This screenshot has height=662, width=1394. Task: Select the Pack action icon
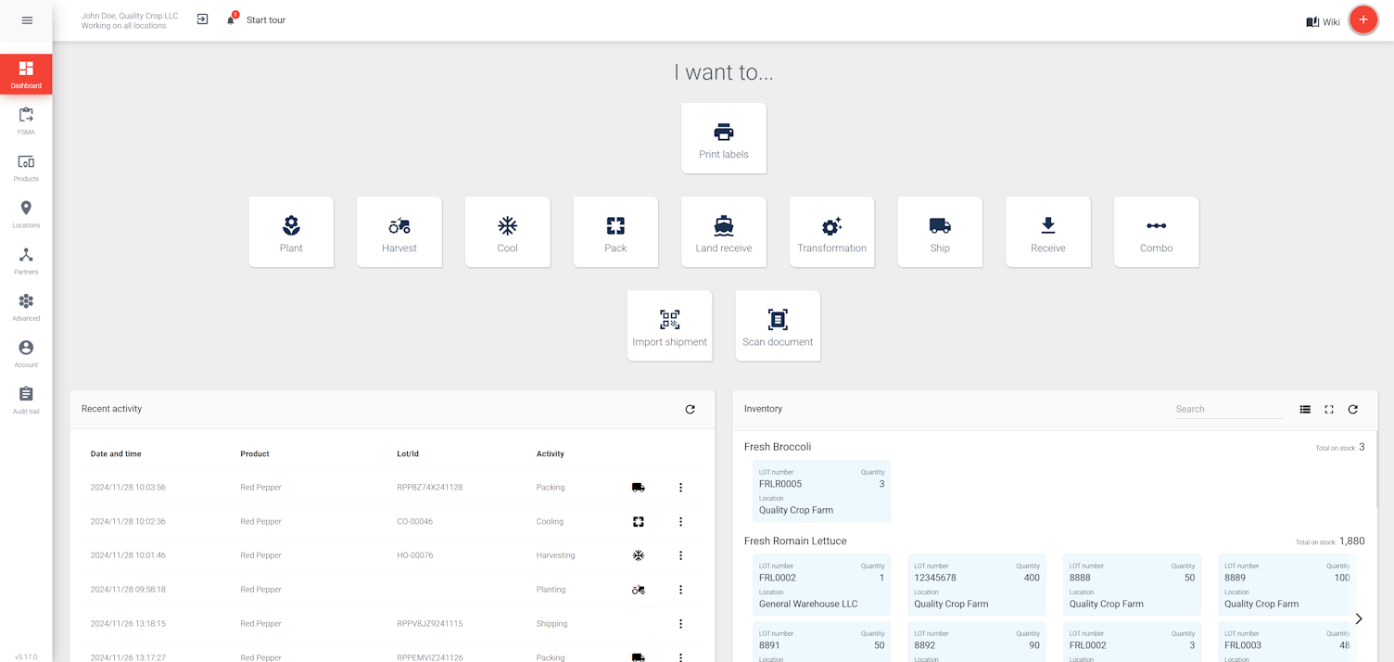click(615, 231)
